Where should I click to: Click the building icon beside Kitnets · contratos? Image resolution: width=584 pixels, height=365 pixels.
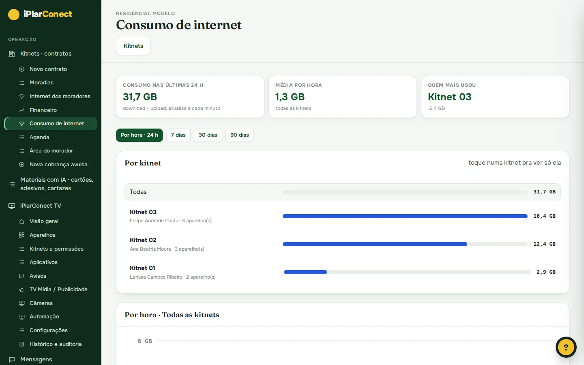click(x=12, y=54)
